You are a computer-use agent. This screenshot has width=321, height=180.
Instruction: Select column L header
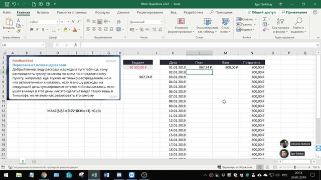tap(199, 53)
